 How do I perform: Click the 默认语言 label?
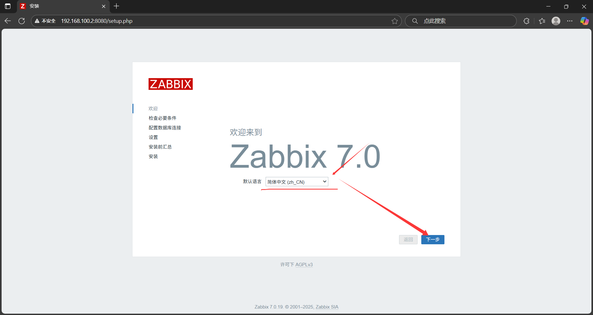pyautogui.click(x=252, y=182)
